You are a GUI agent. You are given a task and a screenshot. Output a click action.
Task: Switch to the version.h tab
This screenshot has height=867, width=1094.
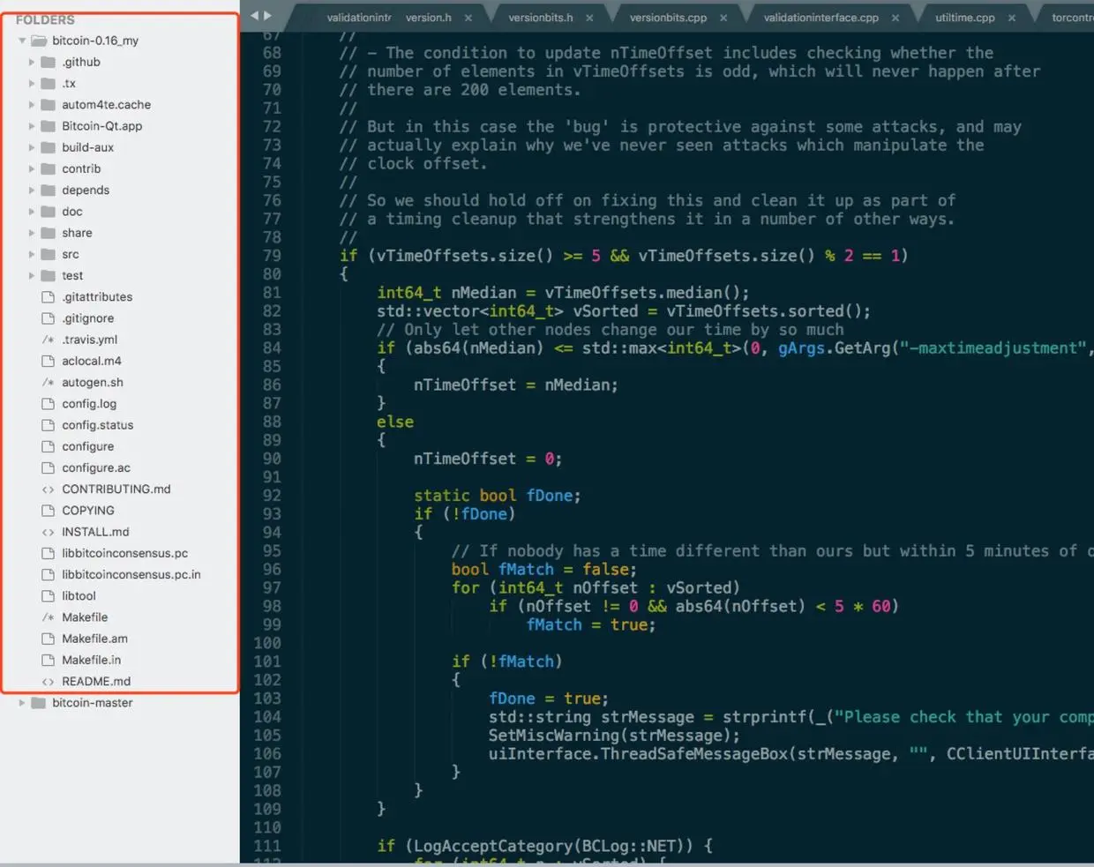[x=429, y=18]
